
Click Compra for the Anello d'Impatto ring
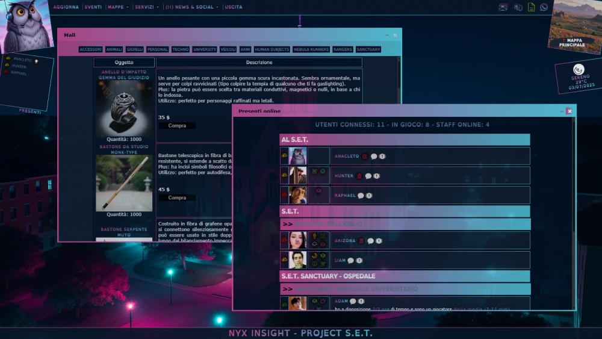coord(177,125)
